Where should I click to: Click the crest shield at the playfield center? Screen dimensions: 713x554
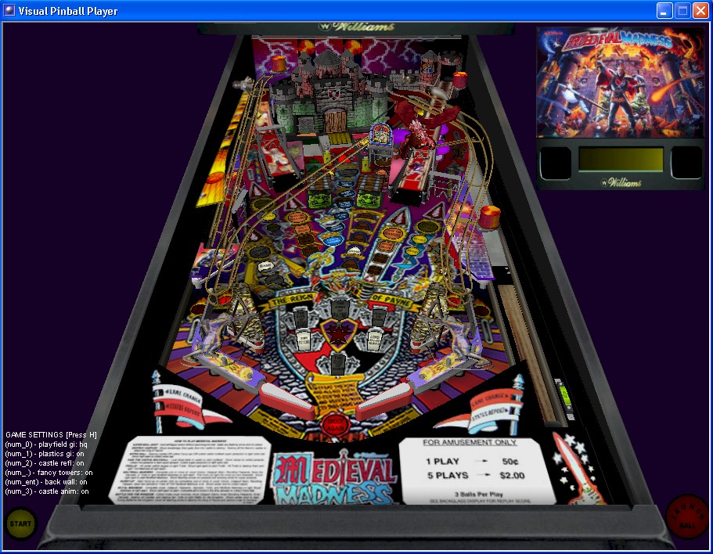click(337, 335)
